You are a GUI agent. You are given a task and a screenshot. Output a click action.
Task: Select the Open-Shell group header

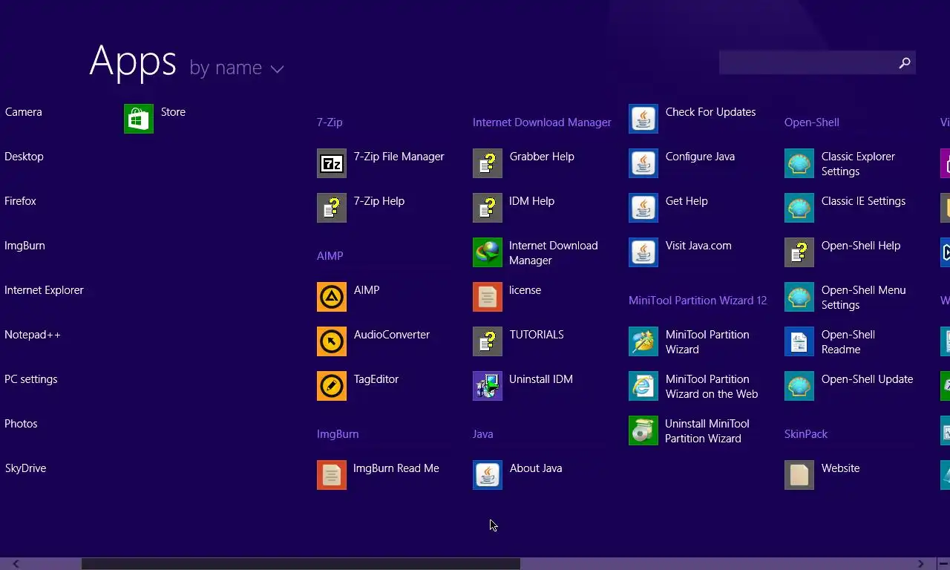click(x=811, y=122)
